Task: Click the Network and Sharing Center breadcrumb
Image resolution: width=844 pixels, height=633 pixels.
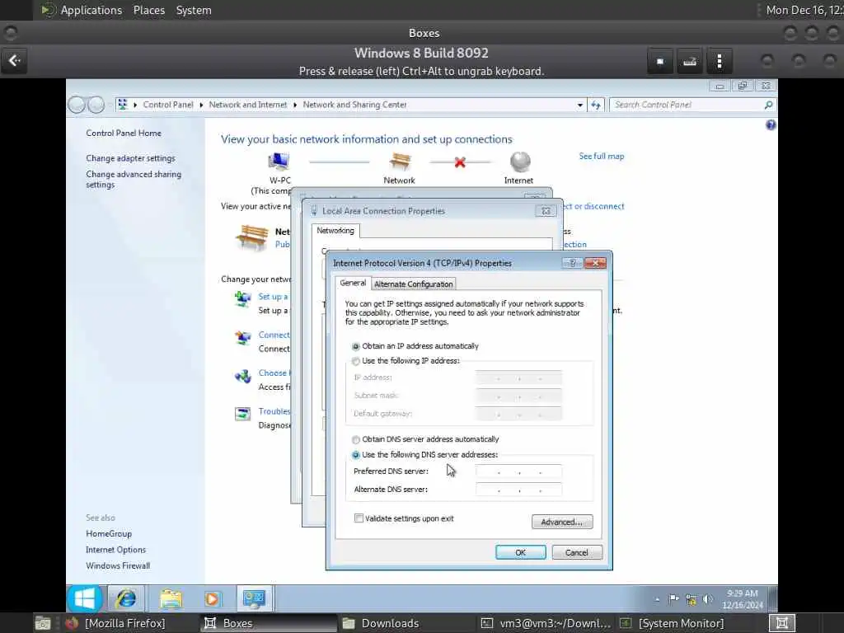Action: [x=354, y=105]
